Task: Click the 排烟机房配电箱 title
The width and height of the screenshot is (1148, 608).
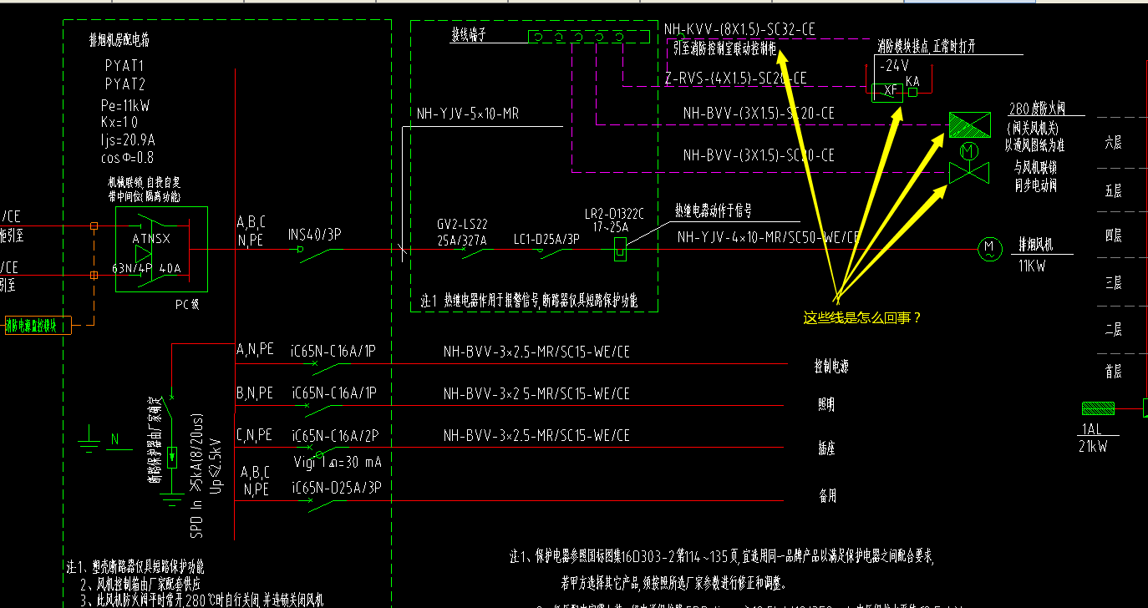Action: (x=119, y=39)
